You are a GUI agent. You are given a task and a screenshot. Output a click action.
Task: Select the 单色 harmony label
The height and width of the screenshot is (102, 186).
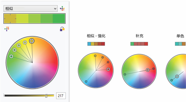point(180,36)
